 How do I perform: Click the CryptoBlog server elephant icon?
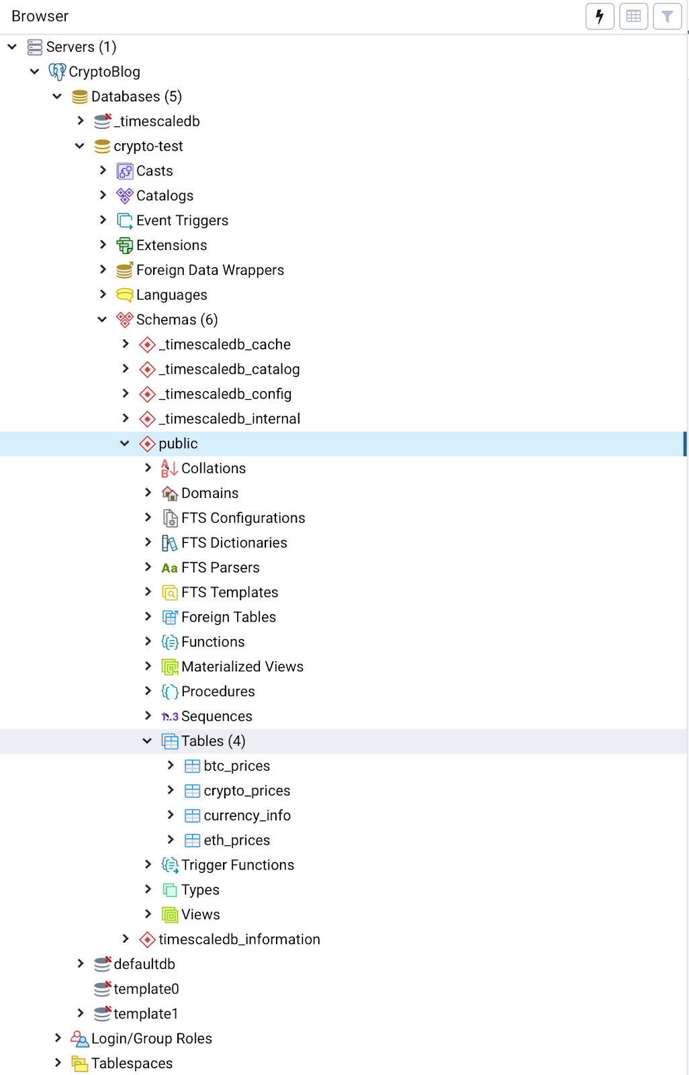(57, 72)
